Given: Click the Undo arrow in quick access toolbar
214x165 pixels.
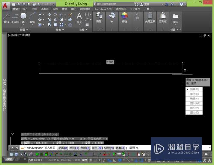Looking at the screenshot, I should click(39, 4).
